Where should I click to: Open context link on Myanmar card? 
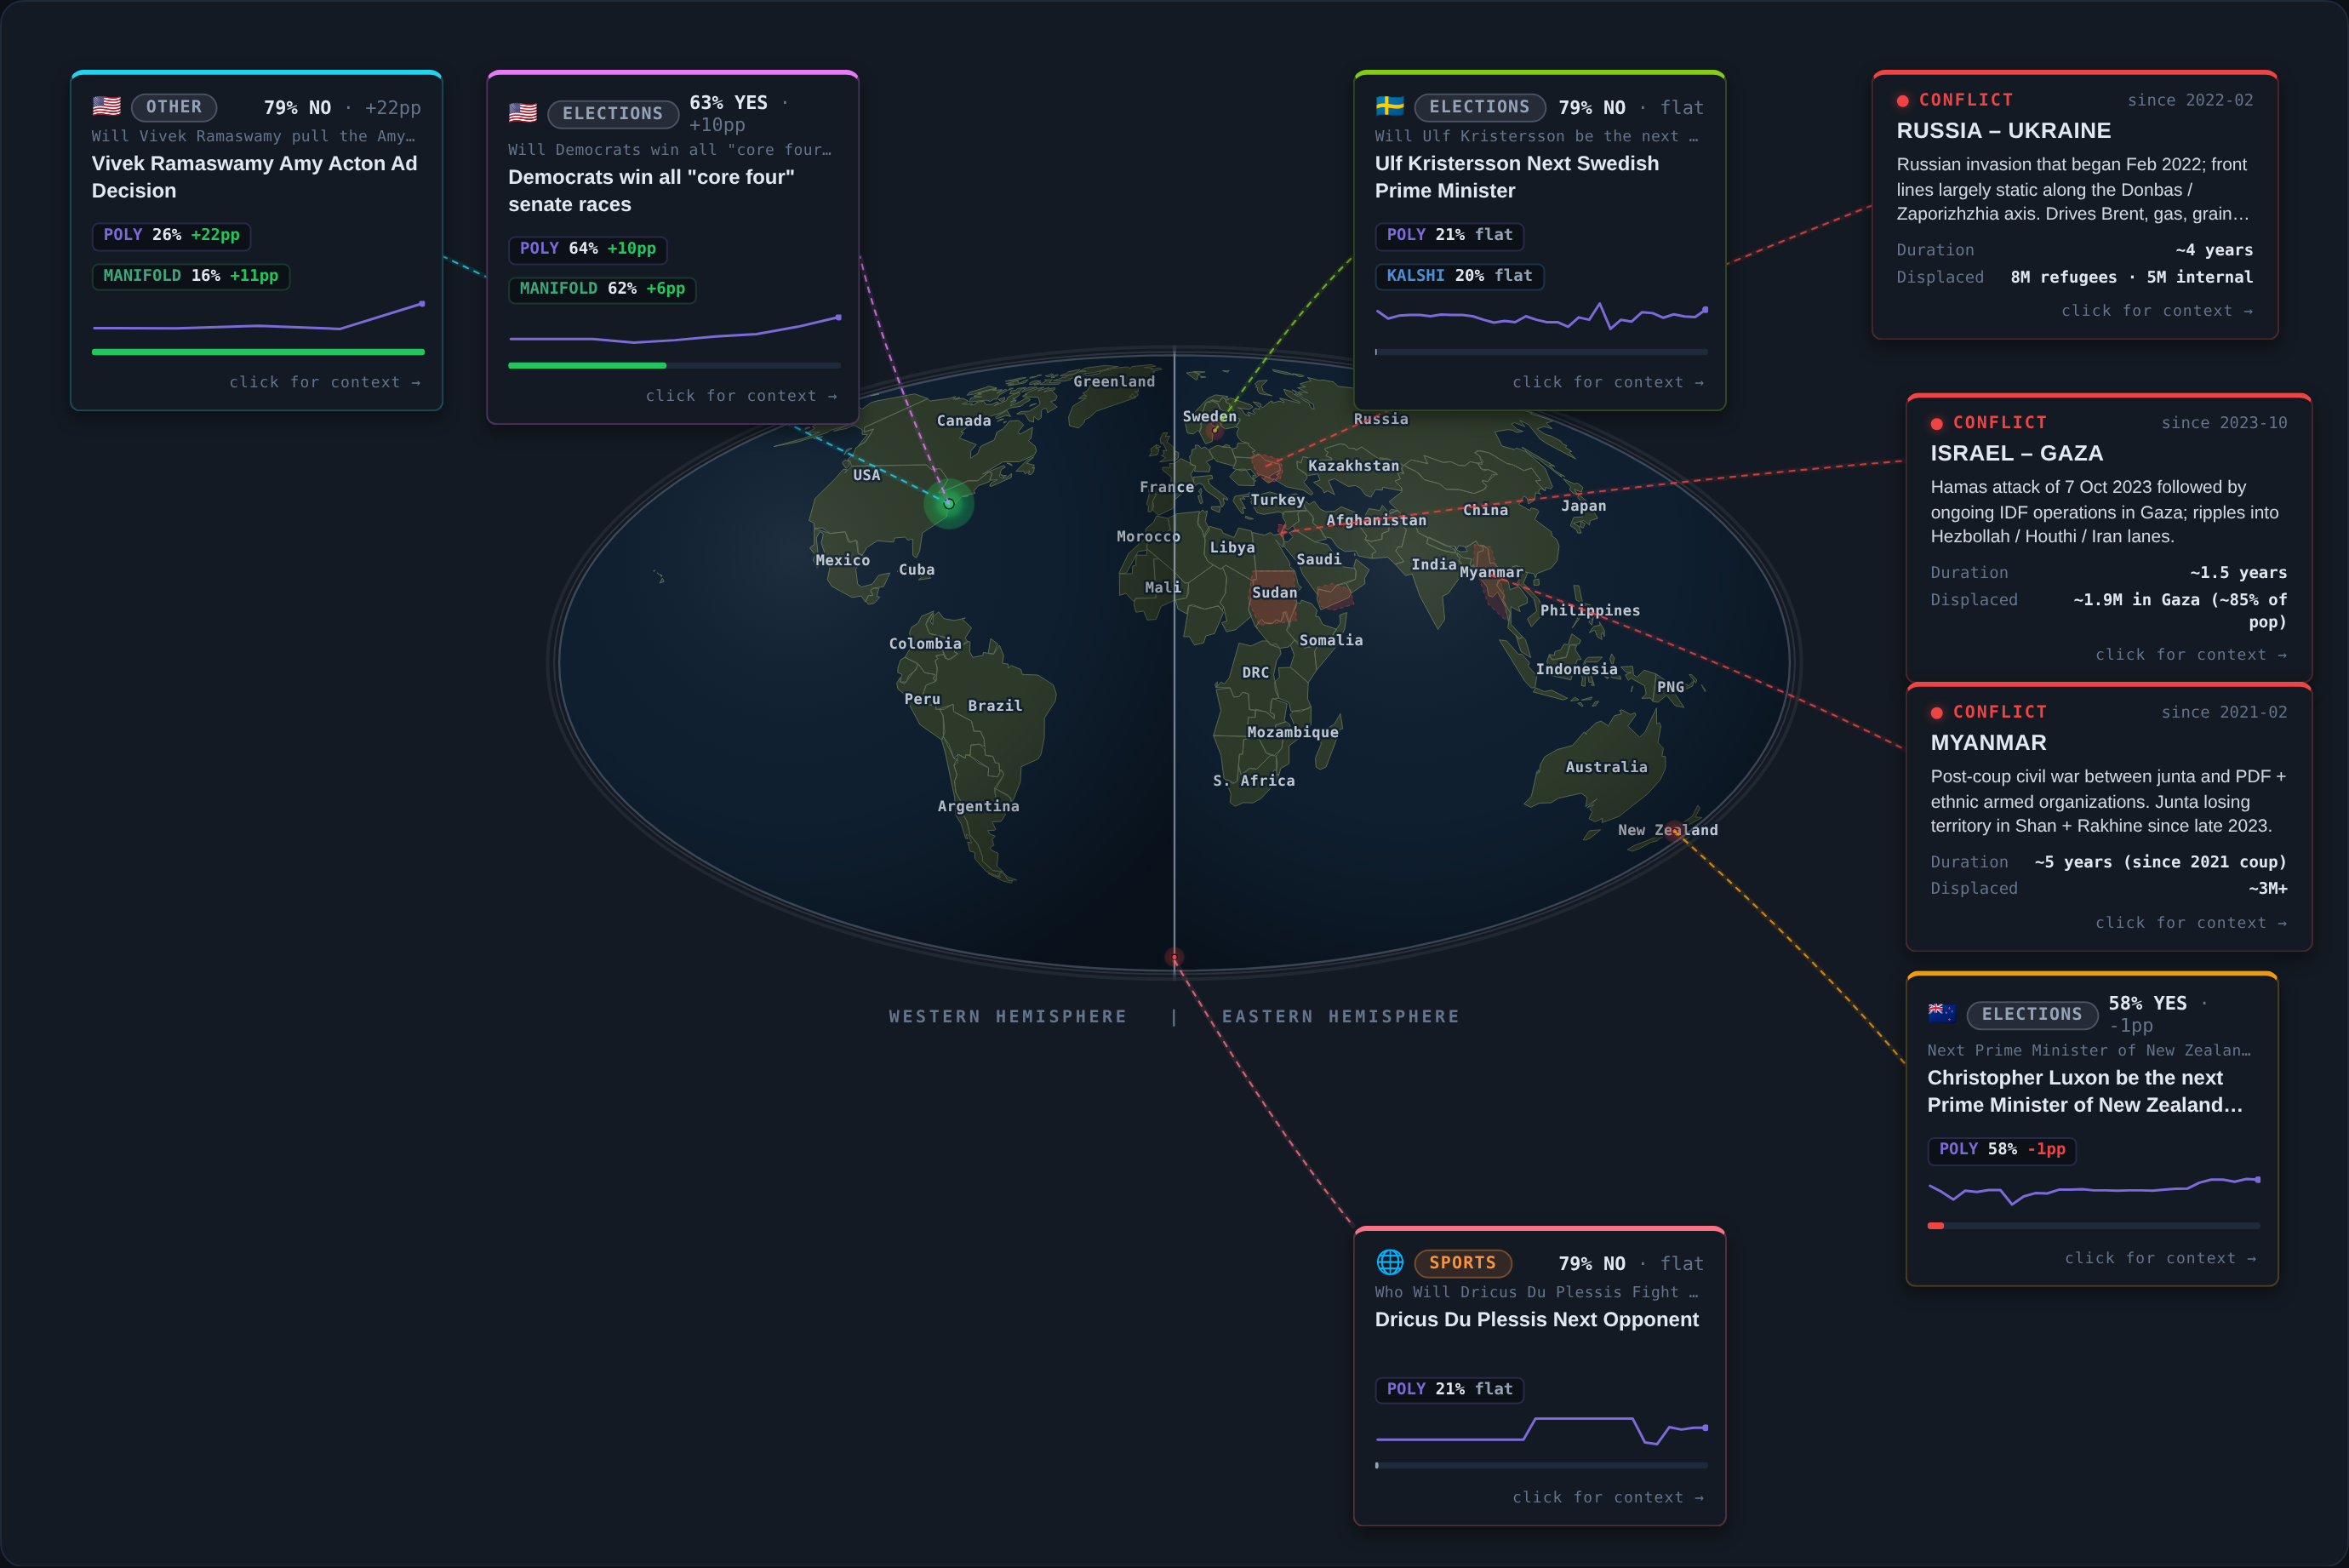coord(2191,922)
